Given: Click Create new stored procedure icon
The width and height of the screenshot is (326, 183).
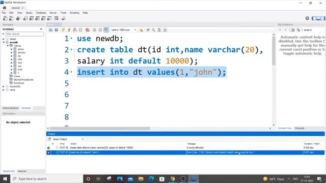Looking at the screenshot, I should point(43,18).
